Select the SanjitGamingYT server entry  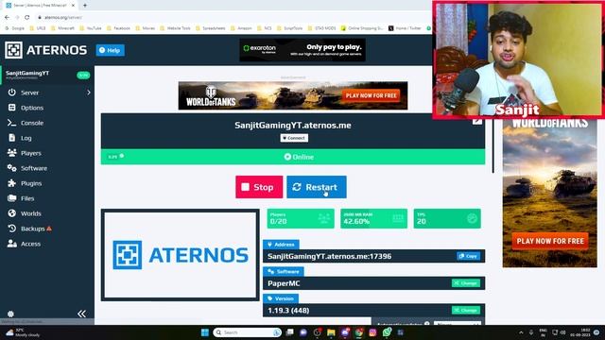(47, 75)
